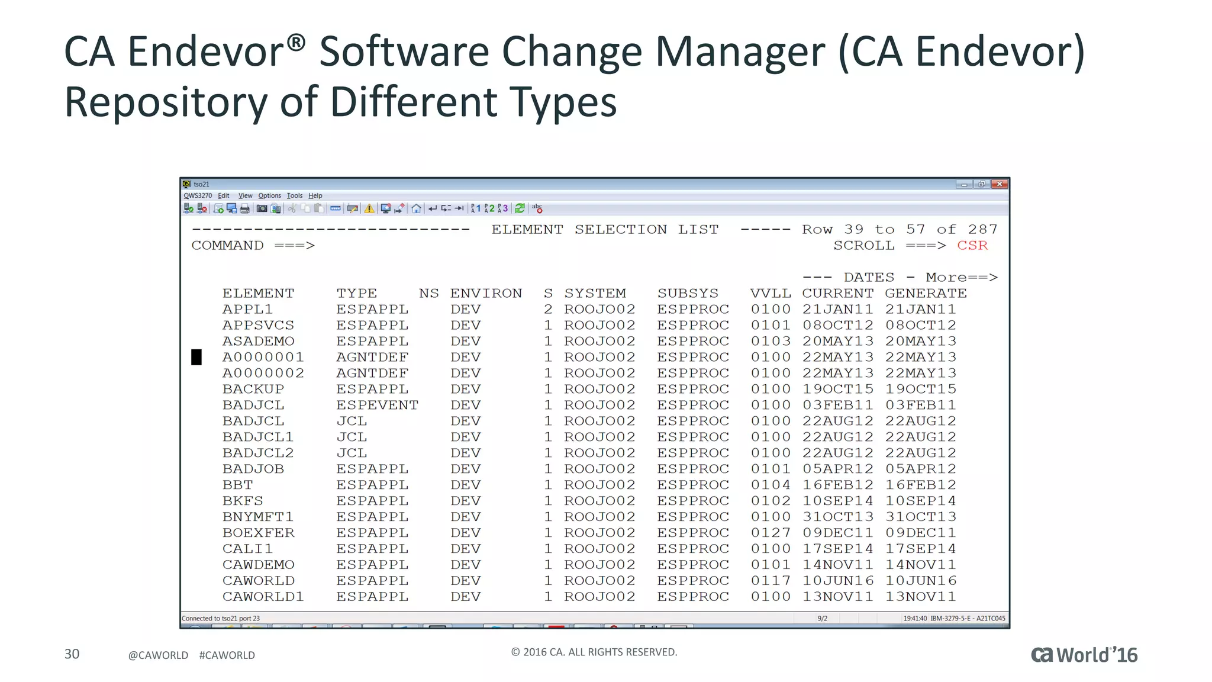
Task: Select element APPSVCS row
Action: tap(589, 326)
